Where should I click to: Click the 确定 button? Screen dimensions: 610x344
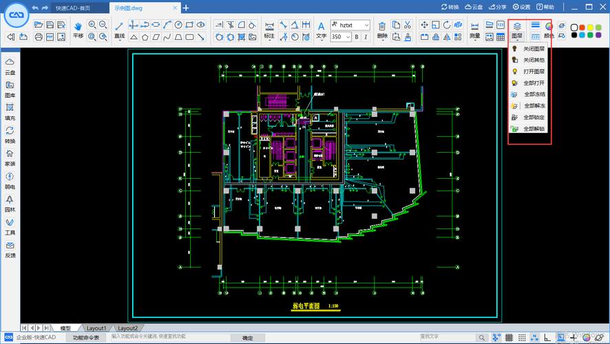coord(247,338)
